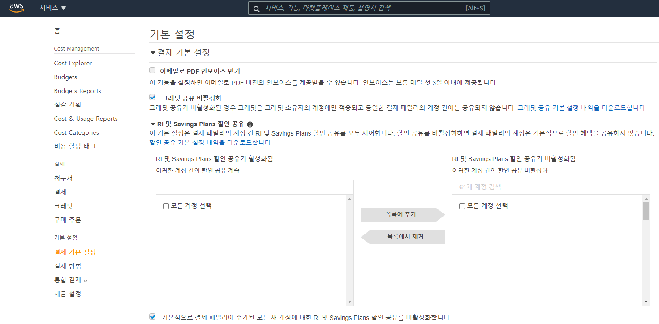Open 절감 계획 page
The width and height of the screenshot is (659, 324).
click(68, 104)
